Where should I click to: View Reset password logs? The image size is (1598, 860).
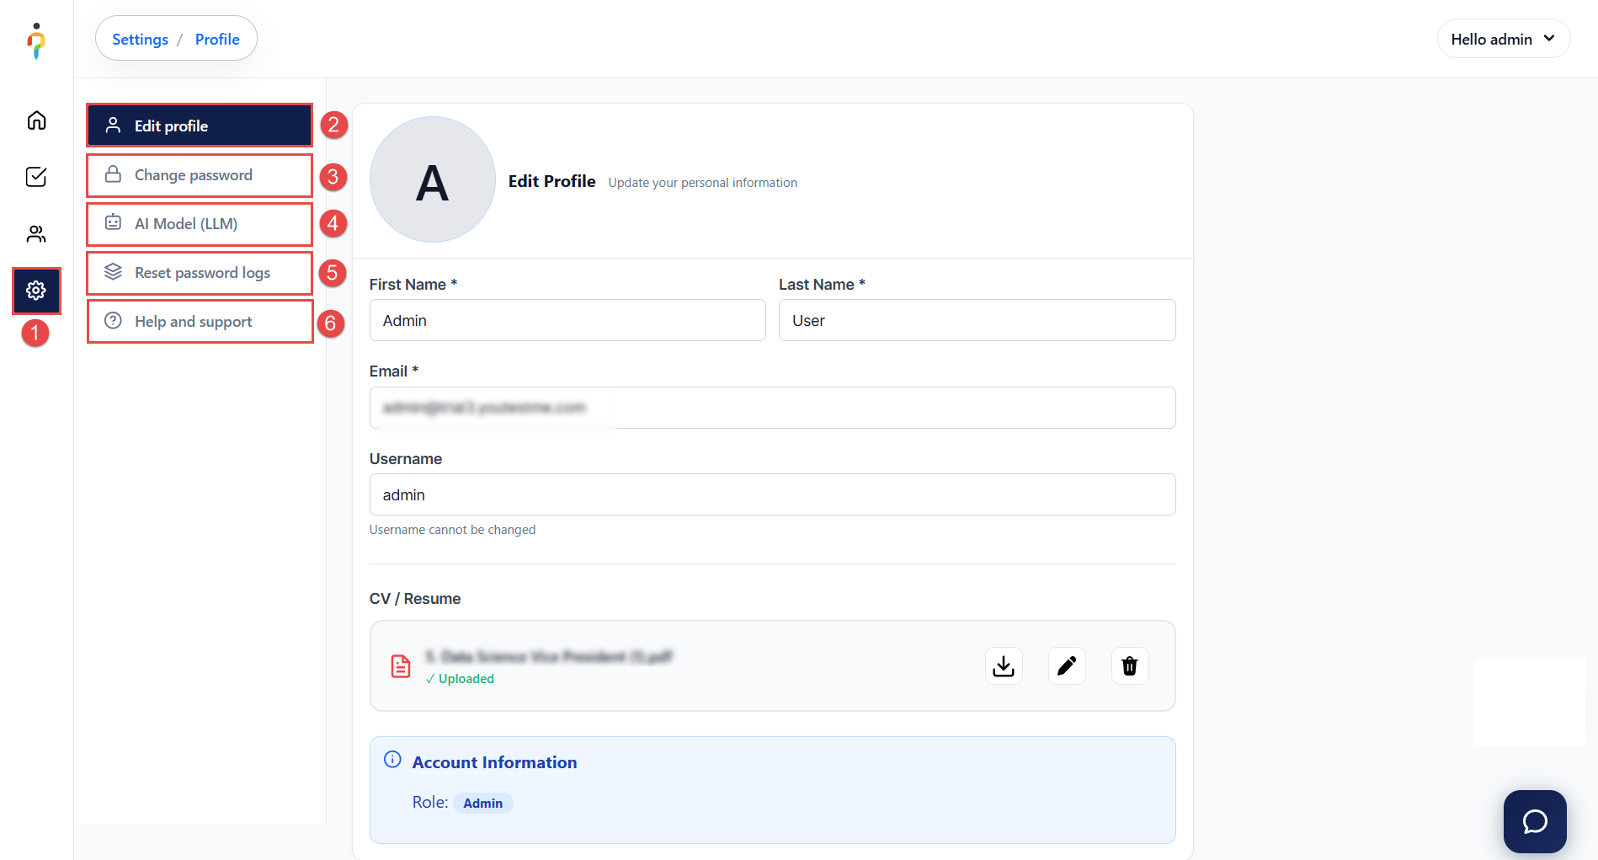pyautogui.click(x=200, y=273)
